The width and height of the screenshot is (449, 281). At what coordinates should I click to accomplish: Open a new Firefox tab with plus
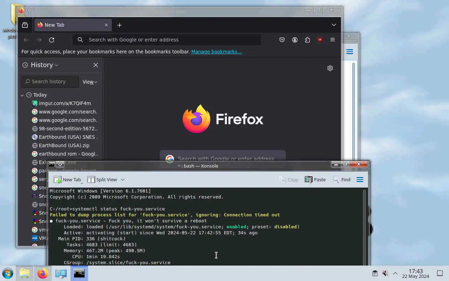pyautogui.click(x=119, y=25)
